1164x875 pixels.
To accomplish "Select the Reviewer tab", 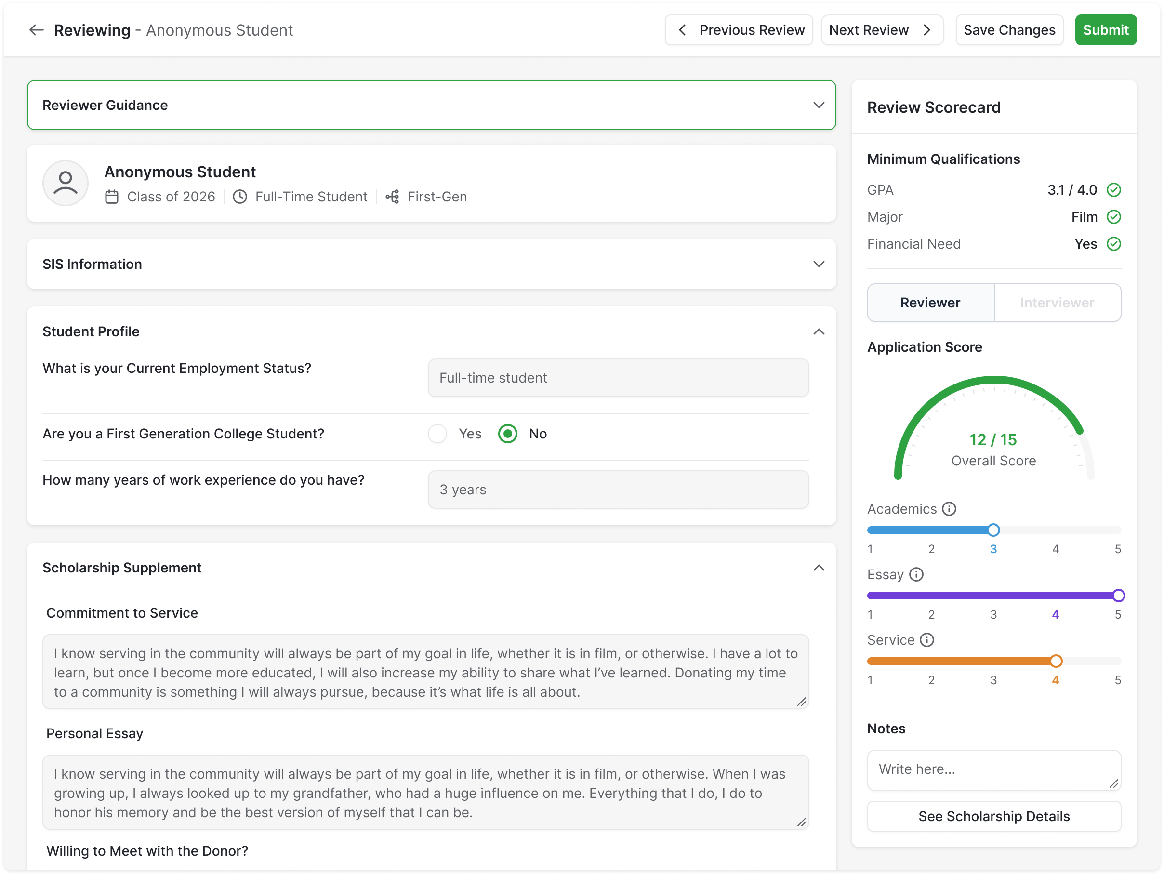I will (x=930, y=303).
